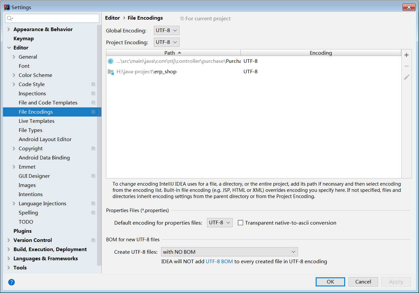Click the folder icon for erp_shop
This screenshot has height=293, width=419.
(111, 72)
